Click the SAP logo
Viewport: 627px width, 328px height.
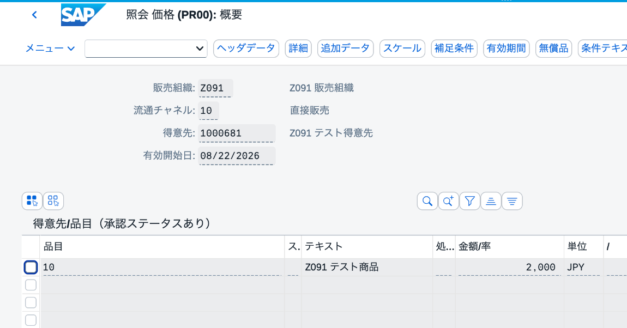pyautogui.click(x=83, y=15)
